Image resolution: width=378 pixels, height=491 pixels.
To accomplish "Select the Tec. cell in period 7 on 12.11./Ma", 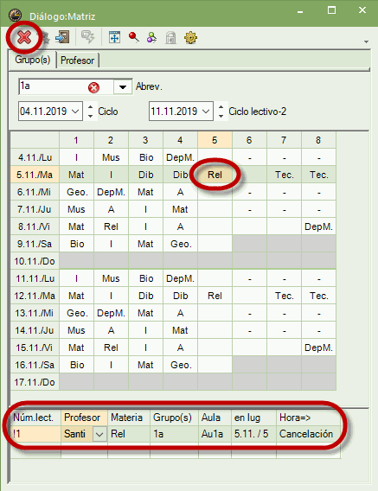I will tap(284, 296).
